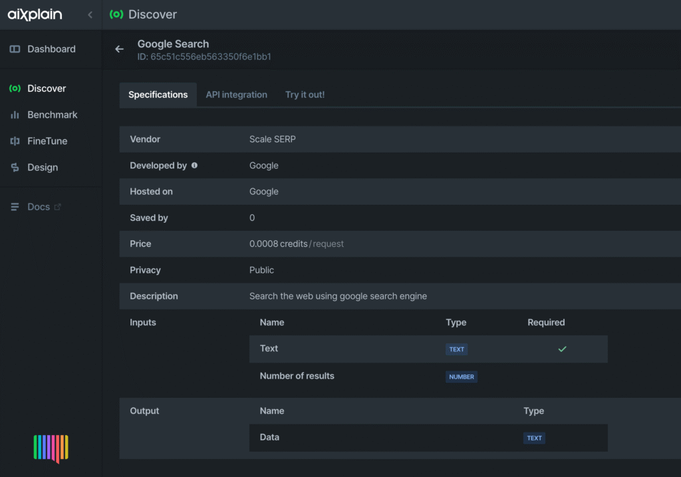
Task: Click the NUMBER type badge
Action: [x=462, y=377]
